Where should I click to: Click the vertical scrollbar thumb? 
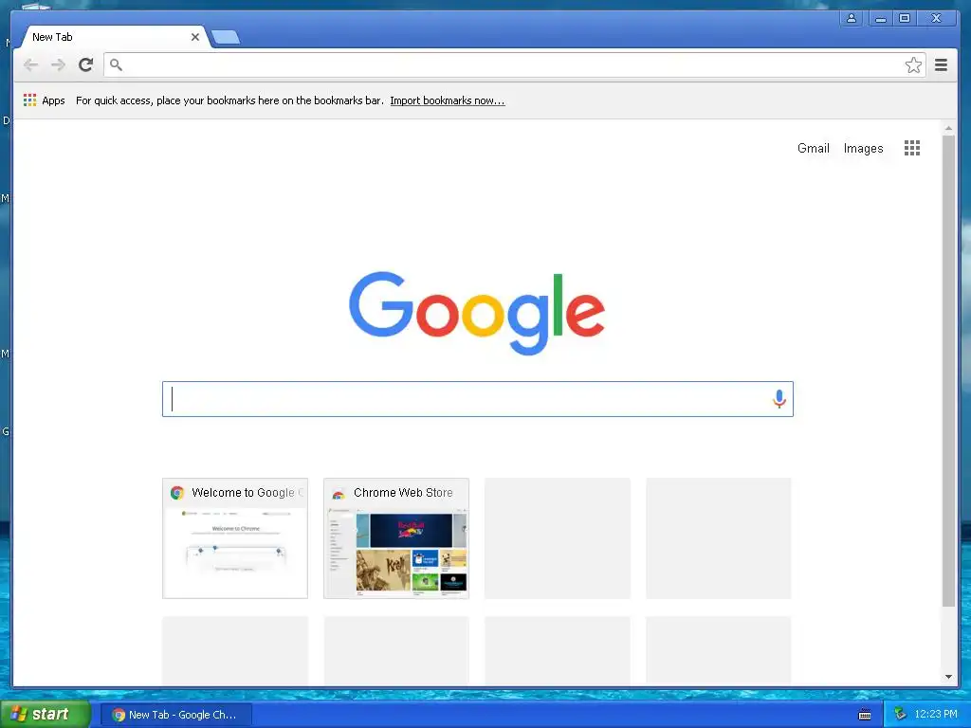point(948,371)
